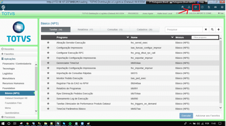Open File Explorer from the taskbar
226x126 pixels.
(45, 123)
